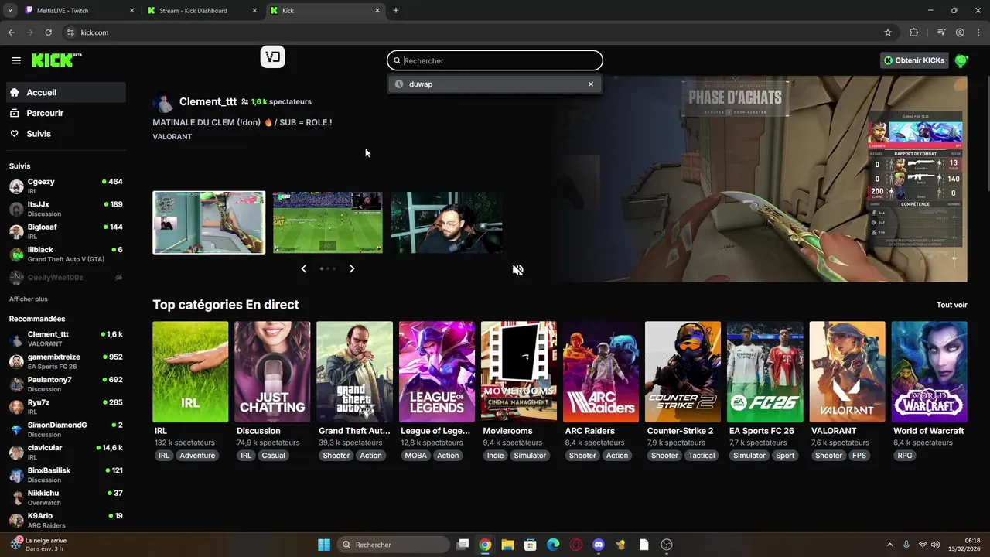Open offline QuellyWoo100z channel
Screen dimensions: 990x557
click(x=66, y=277)
